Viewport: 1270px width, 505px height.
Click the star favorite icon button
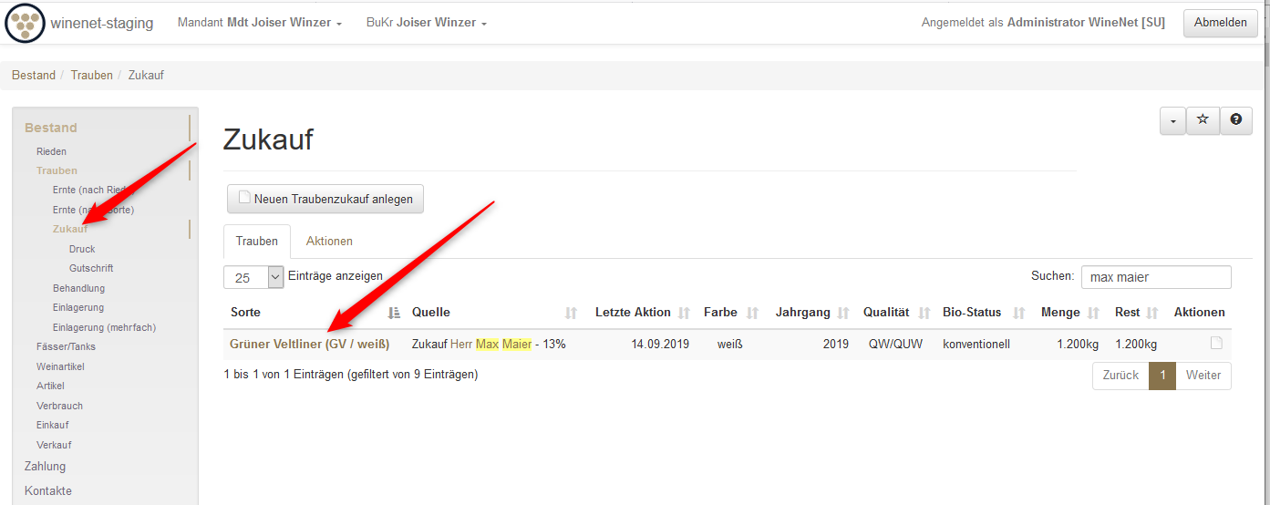1203,120
